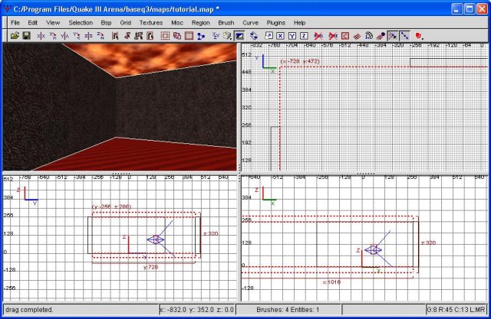Viewport: 491px width, 319px height.
Task: Click the Open map file icon
Action: pyautogui.click(x=15, y=36)
